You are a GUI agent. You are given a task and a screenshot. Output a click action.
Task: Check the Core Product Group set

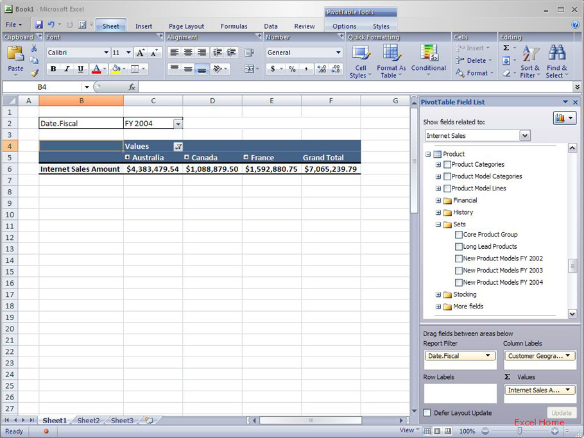point(459,235)
